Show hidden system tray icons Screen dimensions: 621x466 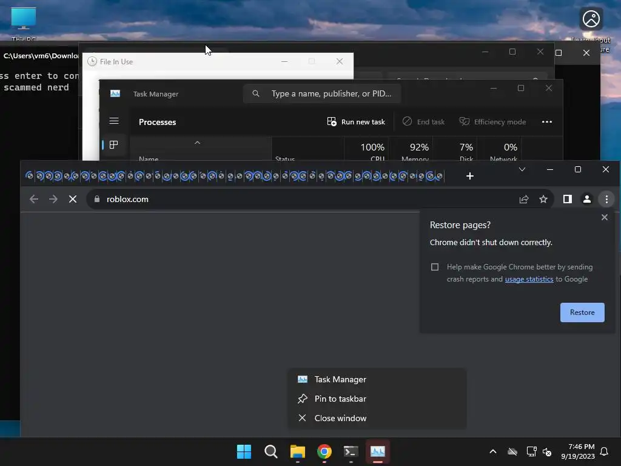pos(493,451)
